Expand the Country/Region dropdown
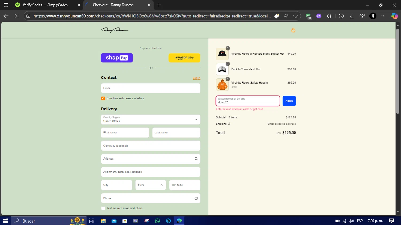The width and height of the screenshot is (401, 225). pyautogui.click(x=151, y=120)
